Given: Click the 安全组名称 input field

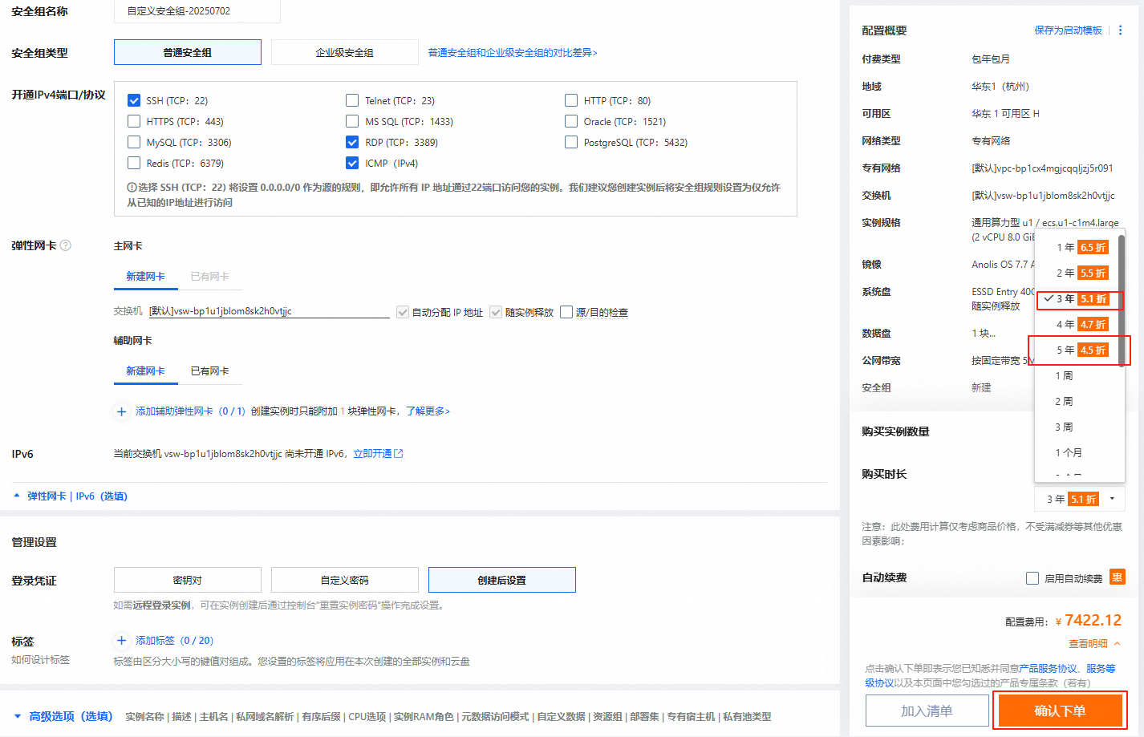Looking at the screenshot, I should point(197,11).
